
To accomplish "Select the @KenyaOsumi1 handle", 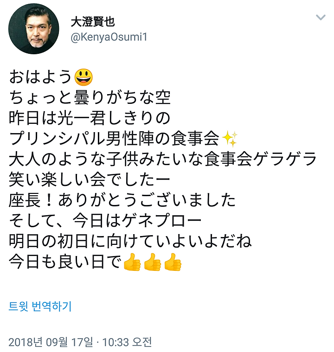I will [109, 37].
